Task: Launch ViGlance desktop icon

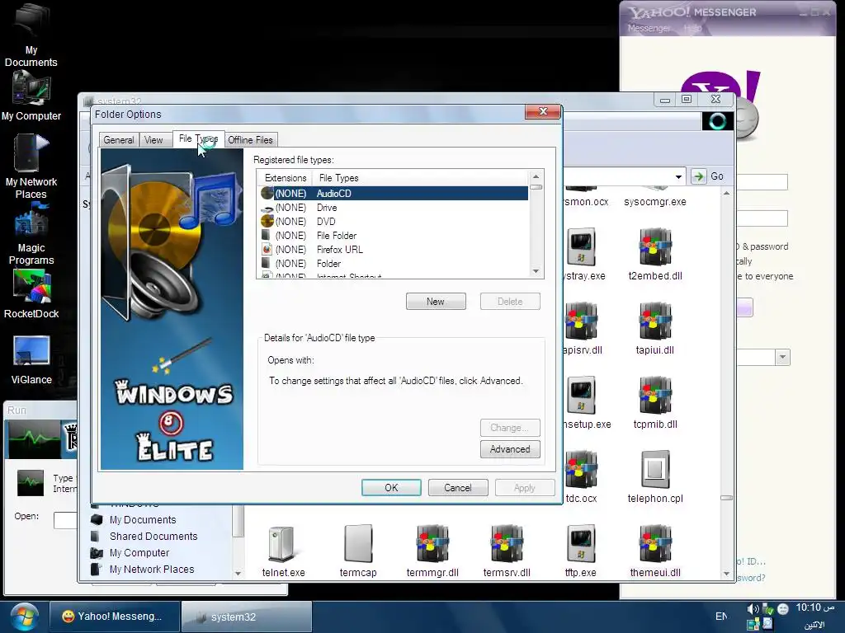Action: [31, 359]
